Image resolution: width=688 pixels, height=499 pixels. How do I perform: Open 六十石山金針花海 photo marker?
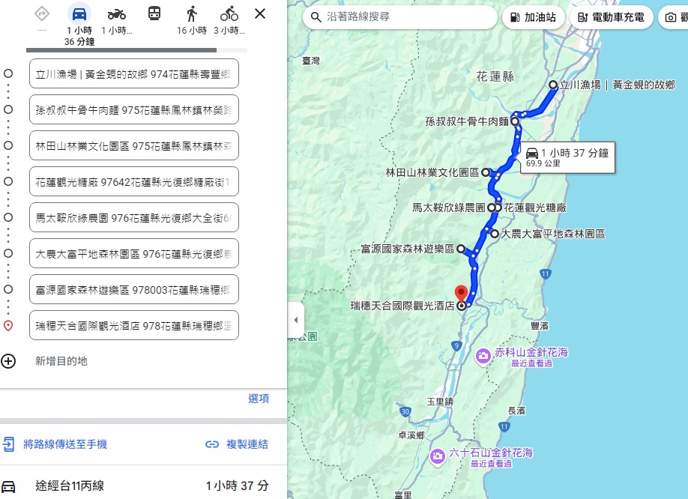tap(438, 456)
